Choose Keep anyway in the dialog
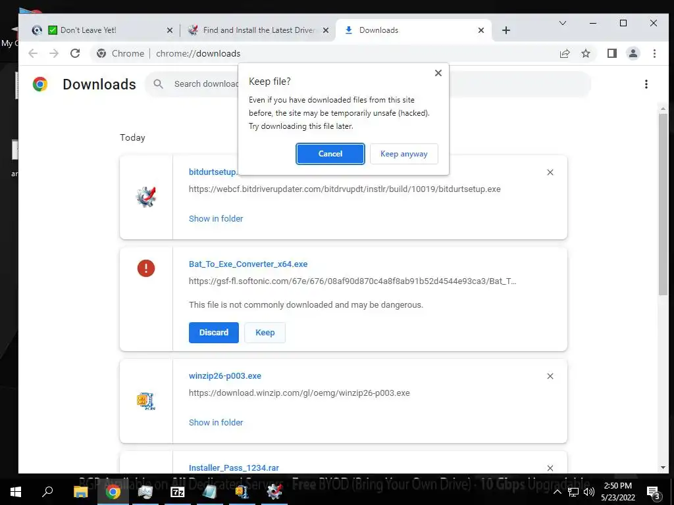 [x=403, y=154]
